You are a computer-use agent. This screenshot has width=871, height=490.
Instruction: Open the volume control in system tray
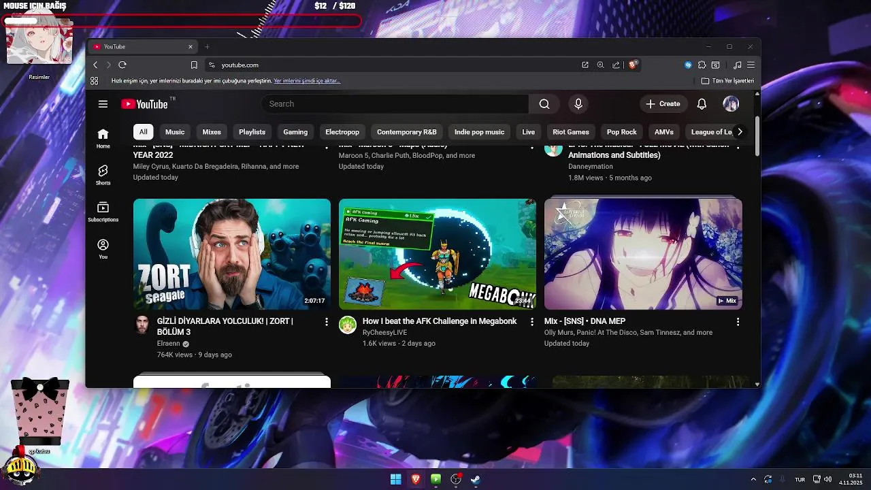tap(828, 479)
